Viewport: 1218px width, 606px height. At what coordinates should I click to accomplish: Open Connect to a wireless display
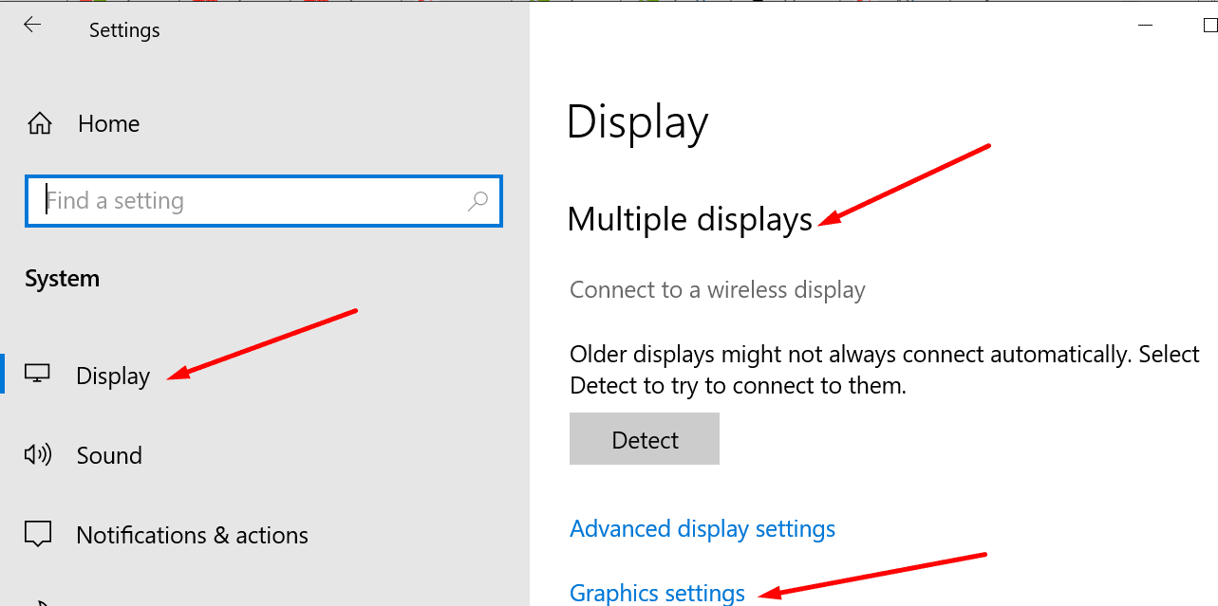pos(717,289)
